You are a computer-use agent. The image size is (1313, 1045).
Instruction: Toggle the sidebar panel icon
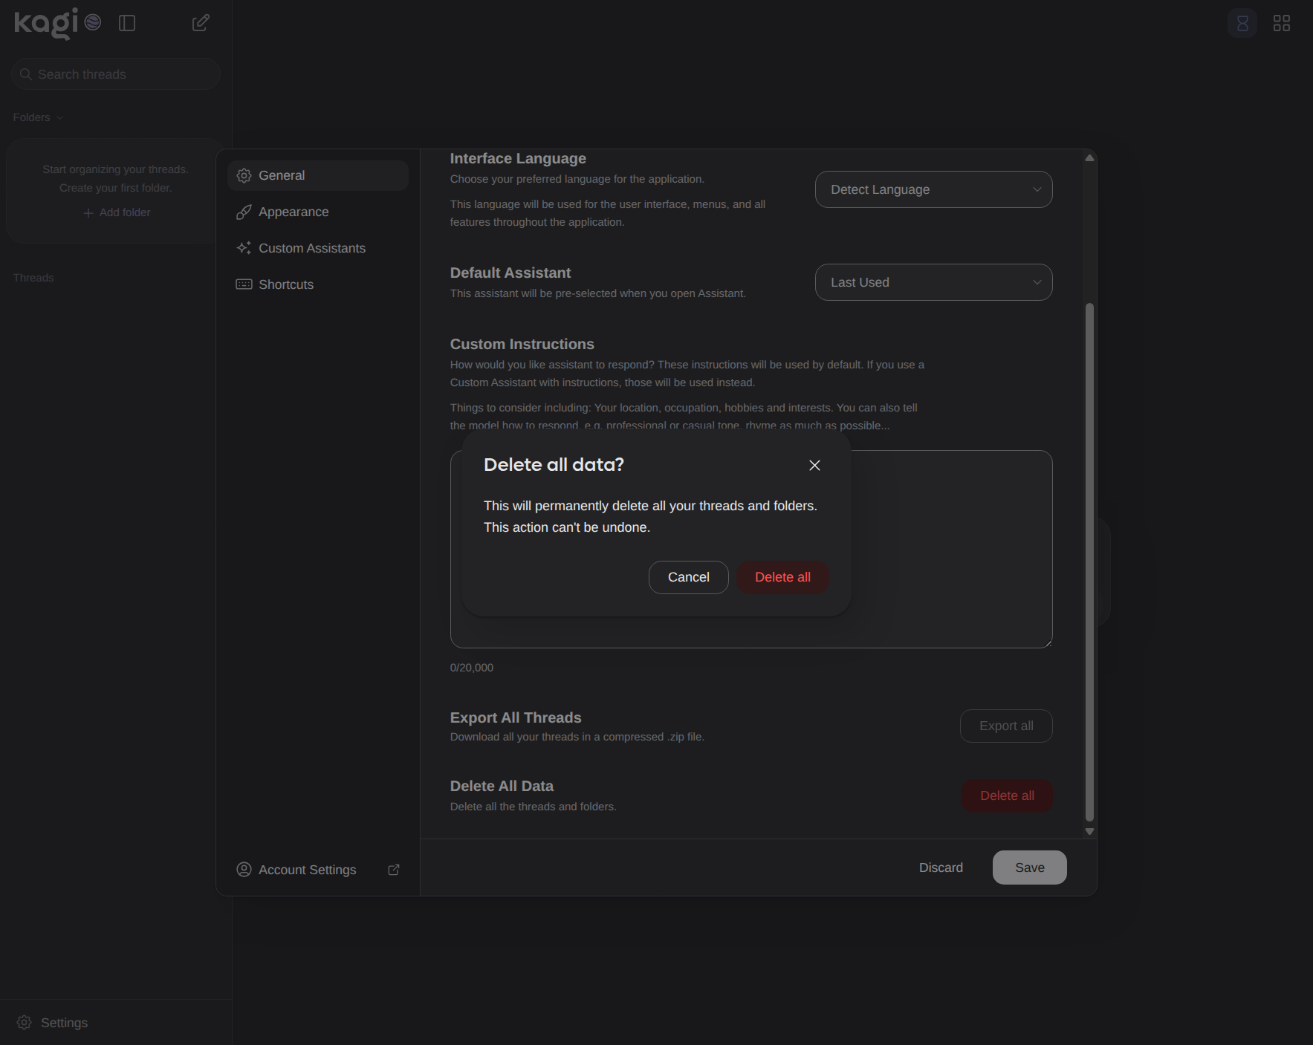coord(127,23)
